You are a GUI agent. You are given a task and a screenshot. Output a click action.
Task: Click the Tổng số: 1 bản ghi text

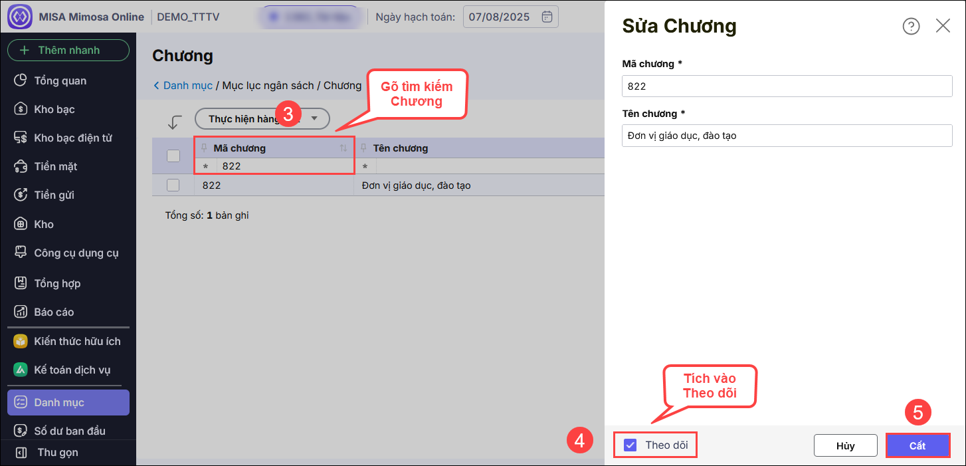click(207, 215)
